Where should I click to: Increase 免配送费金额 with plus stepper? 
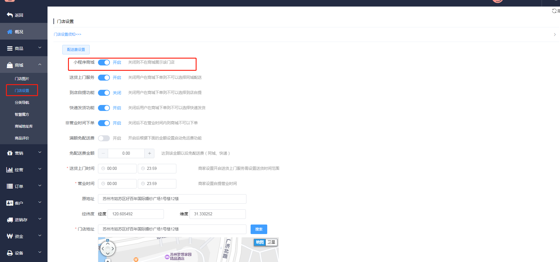pyautogui.click(x=149, y=153)
